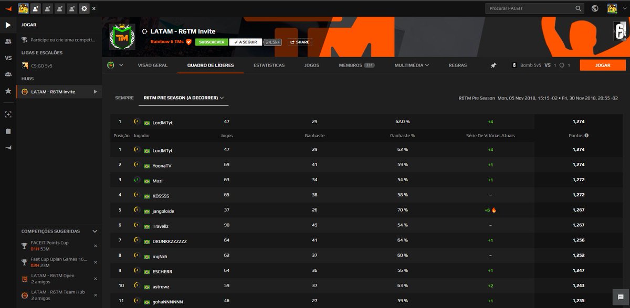Screen dimensions: 630x308
Task: Click the skill level icon beside Muzi-
Action: 136,181
